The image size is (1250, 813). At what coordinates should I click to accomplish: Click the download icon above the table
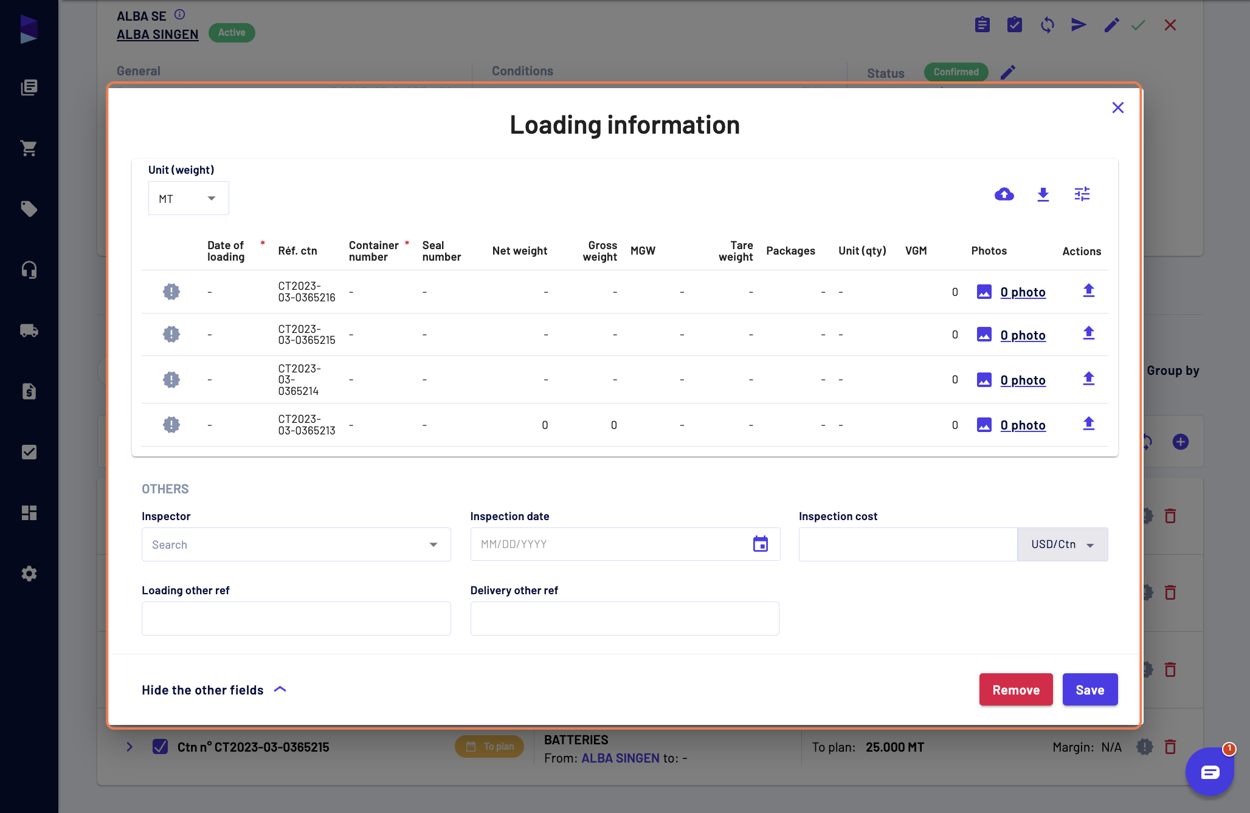[x=1043, y=194]
